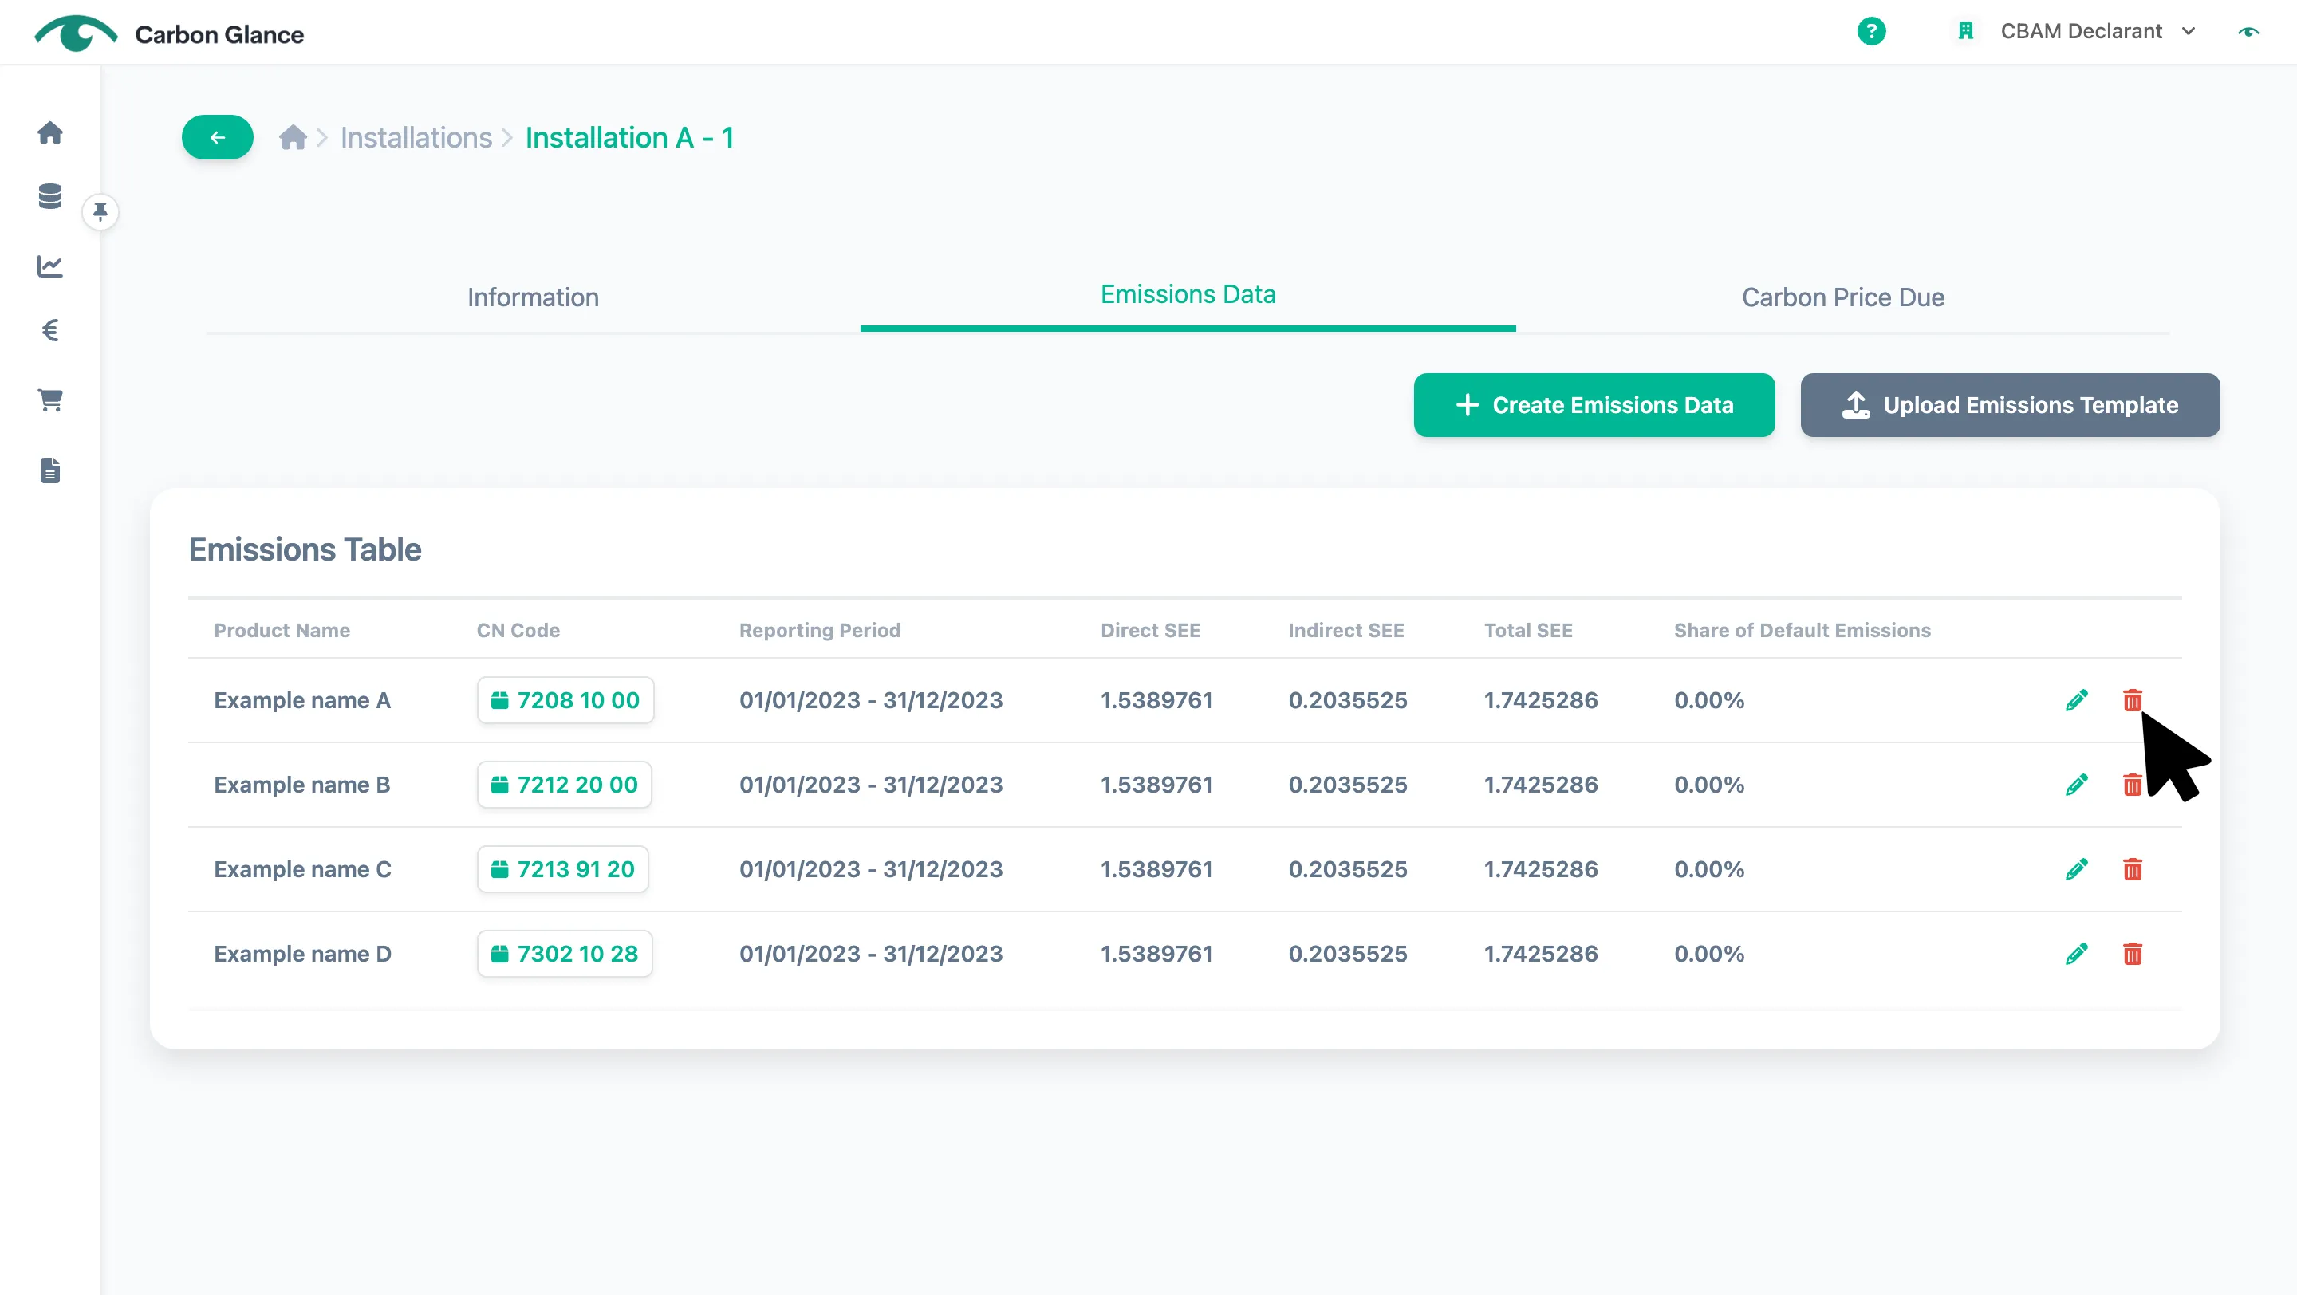Click the Product Name column header
Image resolution: width=2297 pixels, height=1295 pixels.
[282, 630]
